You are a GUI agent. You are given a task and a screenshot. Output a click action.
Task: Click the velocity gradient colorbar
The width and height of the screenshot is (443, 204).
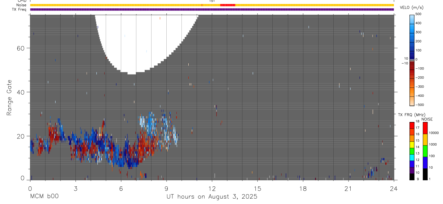click(x=412, y=60)
